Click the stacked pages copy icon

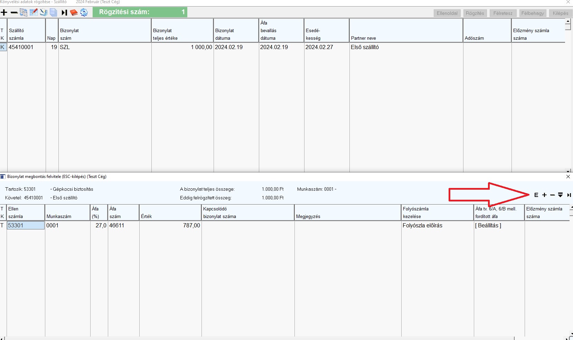(x=53, y=13)
